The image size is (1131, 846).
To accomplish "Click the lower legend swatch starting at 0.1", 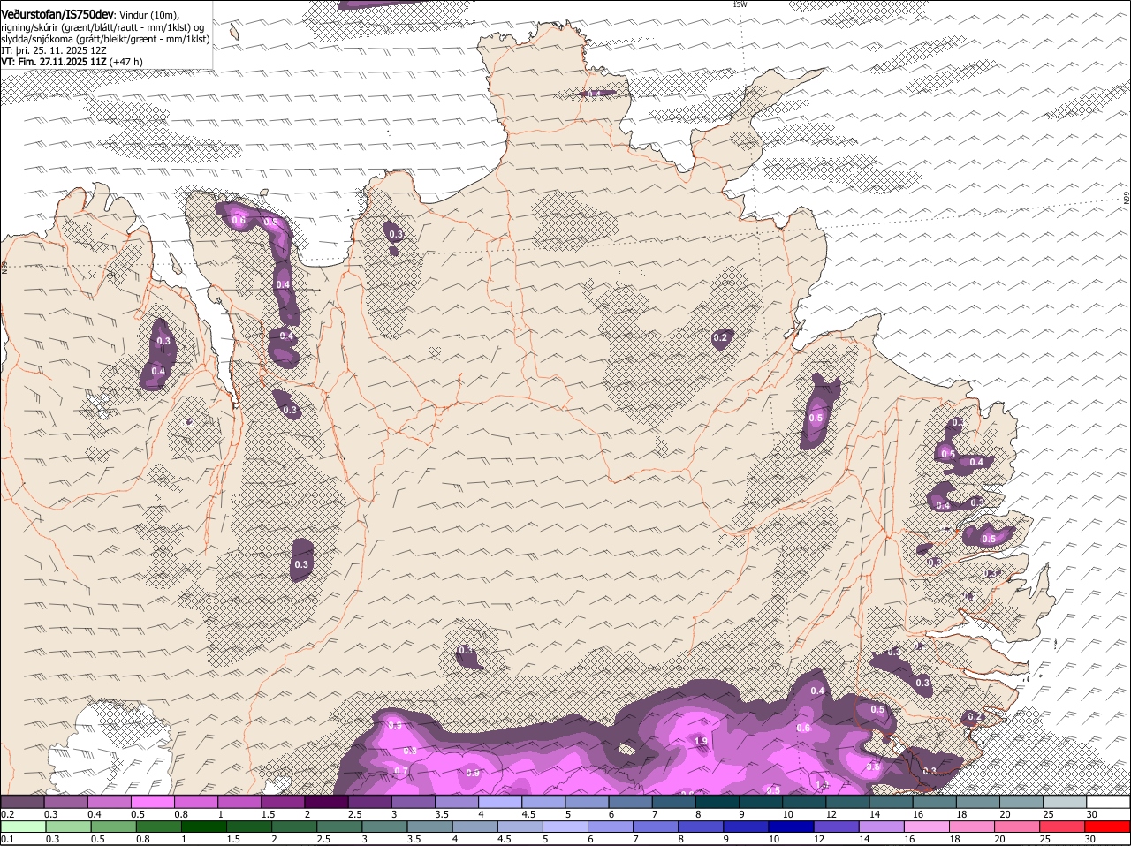I will pos(24,827).
